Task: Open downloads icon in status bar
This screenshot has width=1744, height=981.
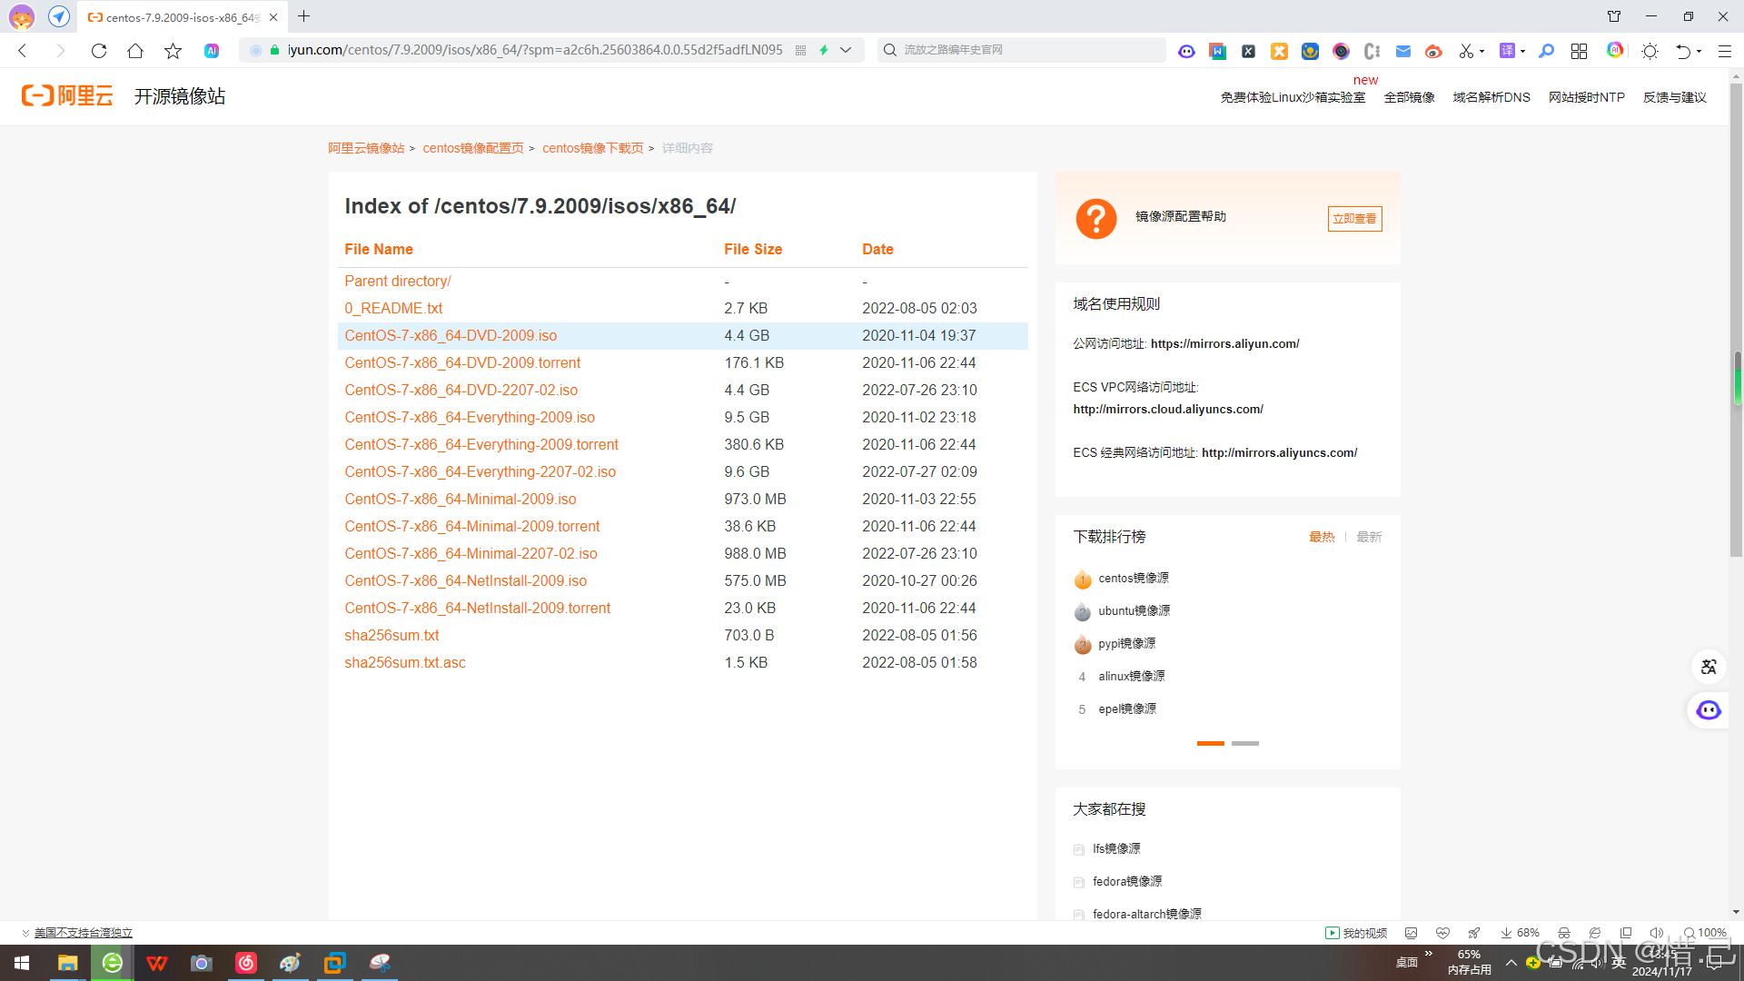Action: (1506, 933)
